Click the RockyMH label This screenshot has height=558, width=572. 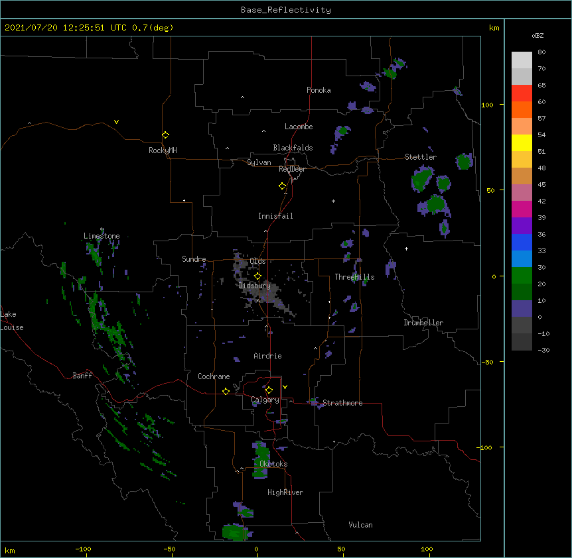click(163, 150)
